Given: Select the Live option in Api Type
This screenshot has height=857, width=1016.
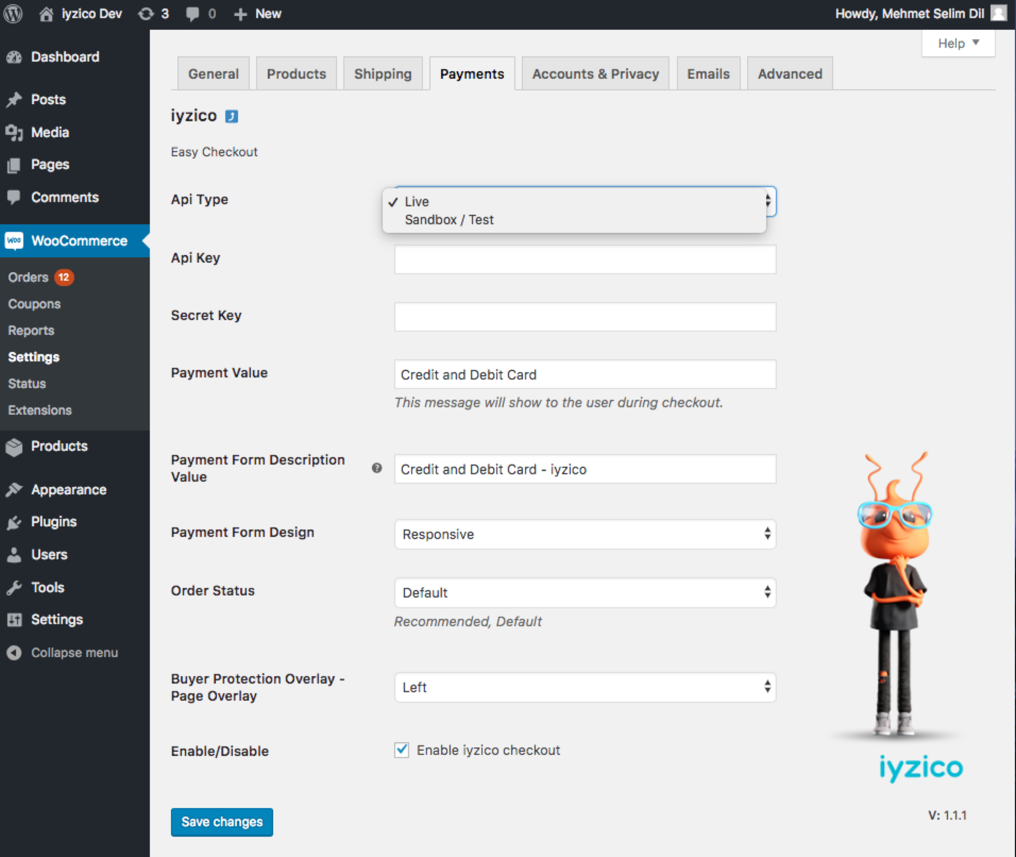Looking at the screenshot, I should [417, 202].
